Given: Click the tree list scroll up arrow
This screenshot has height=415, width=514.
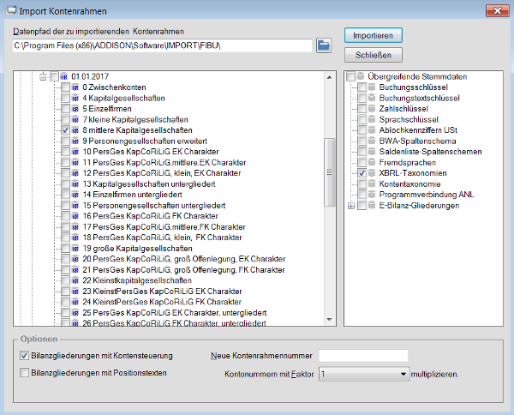Looking at the screenshot, I should click(330, 77).
